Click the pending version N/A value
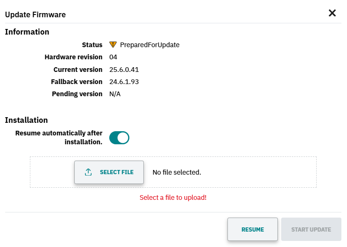347x247 pixels. coord(115,94)
